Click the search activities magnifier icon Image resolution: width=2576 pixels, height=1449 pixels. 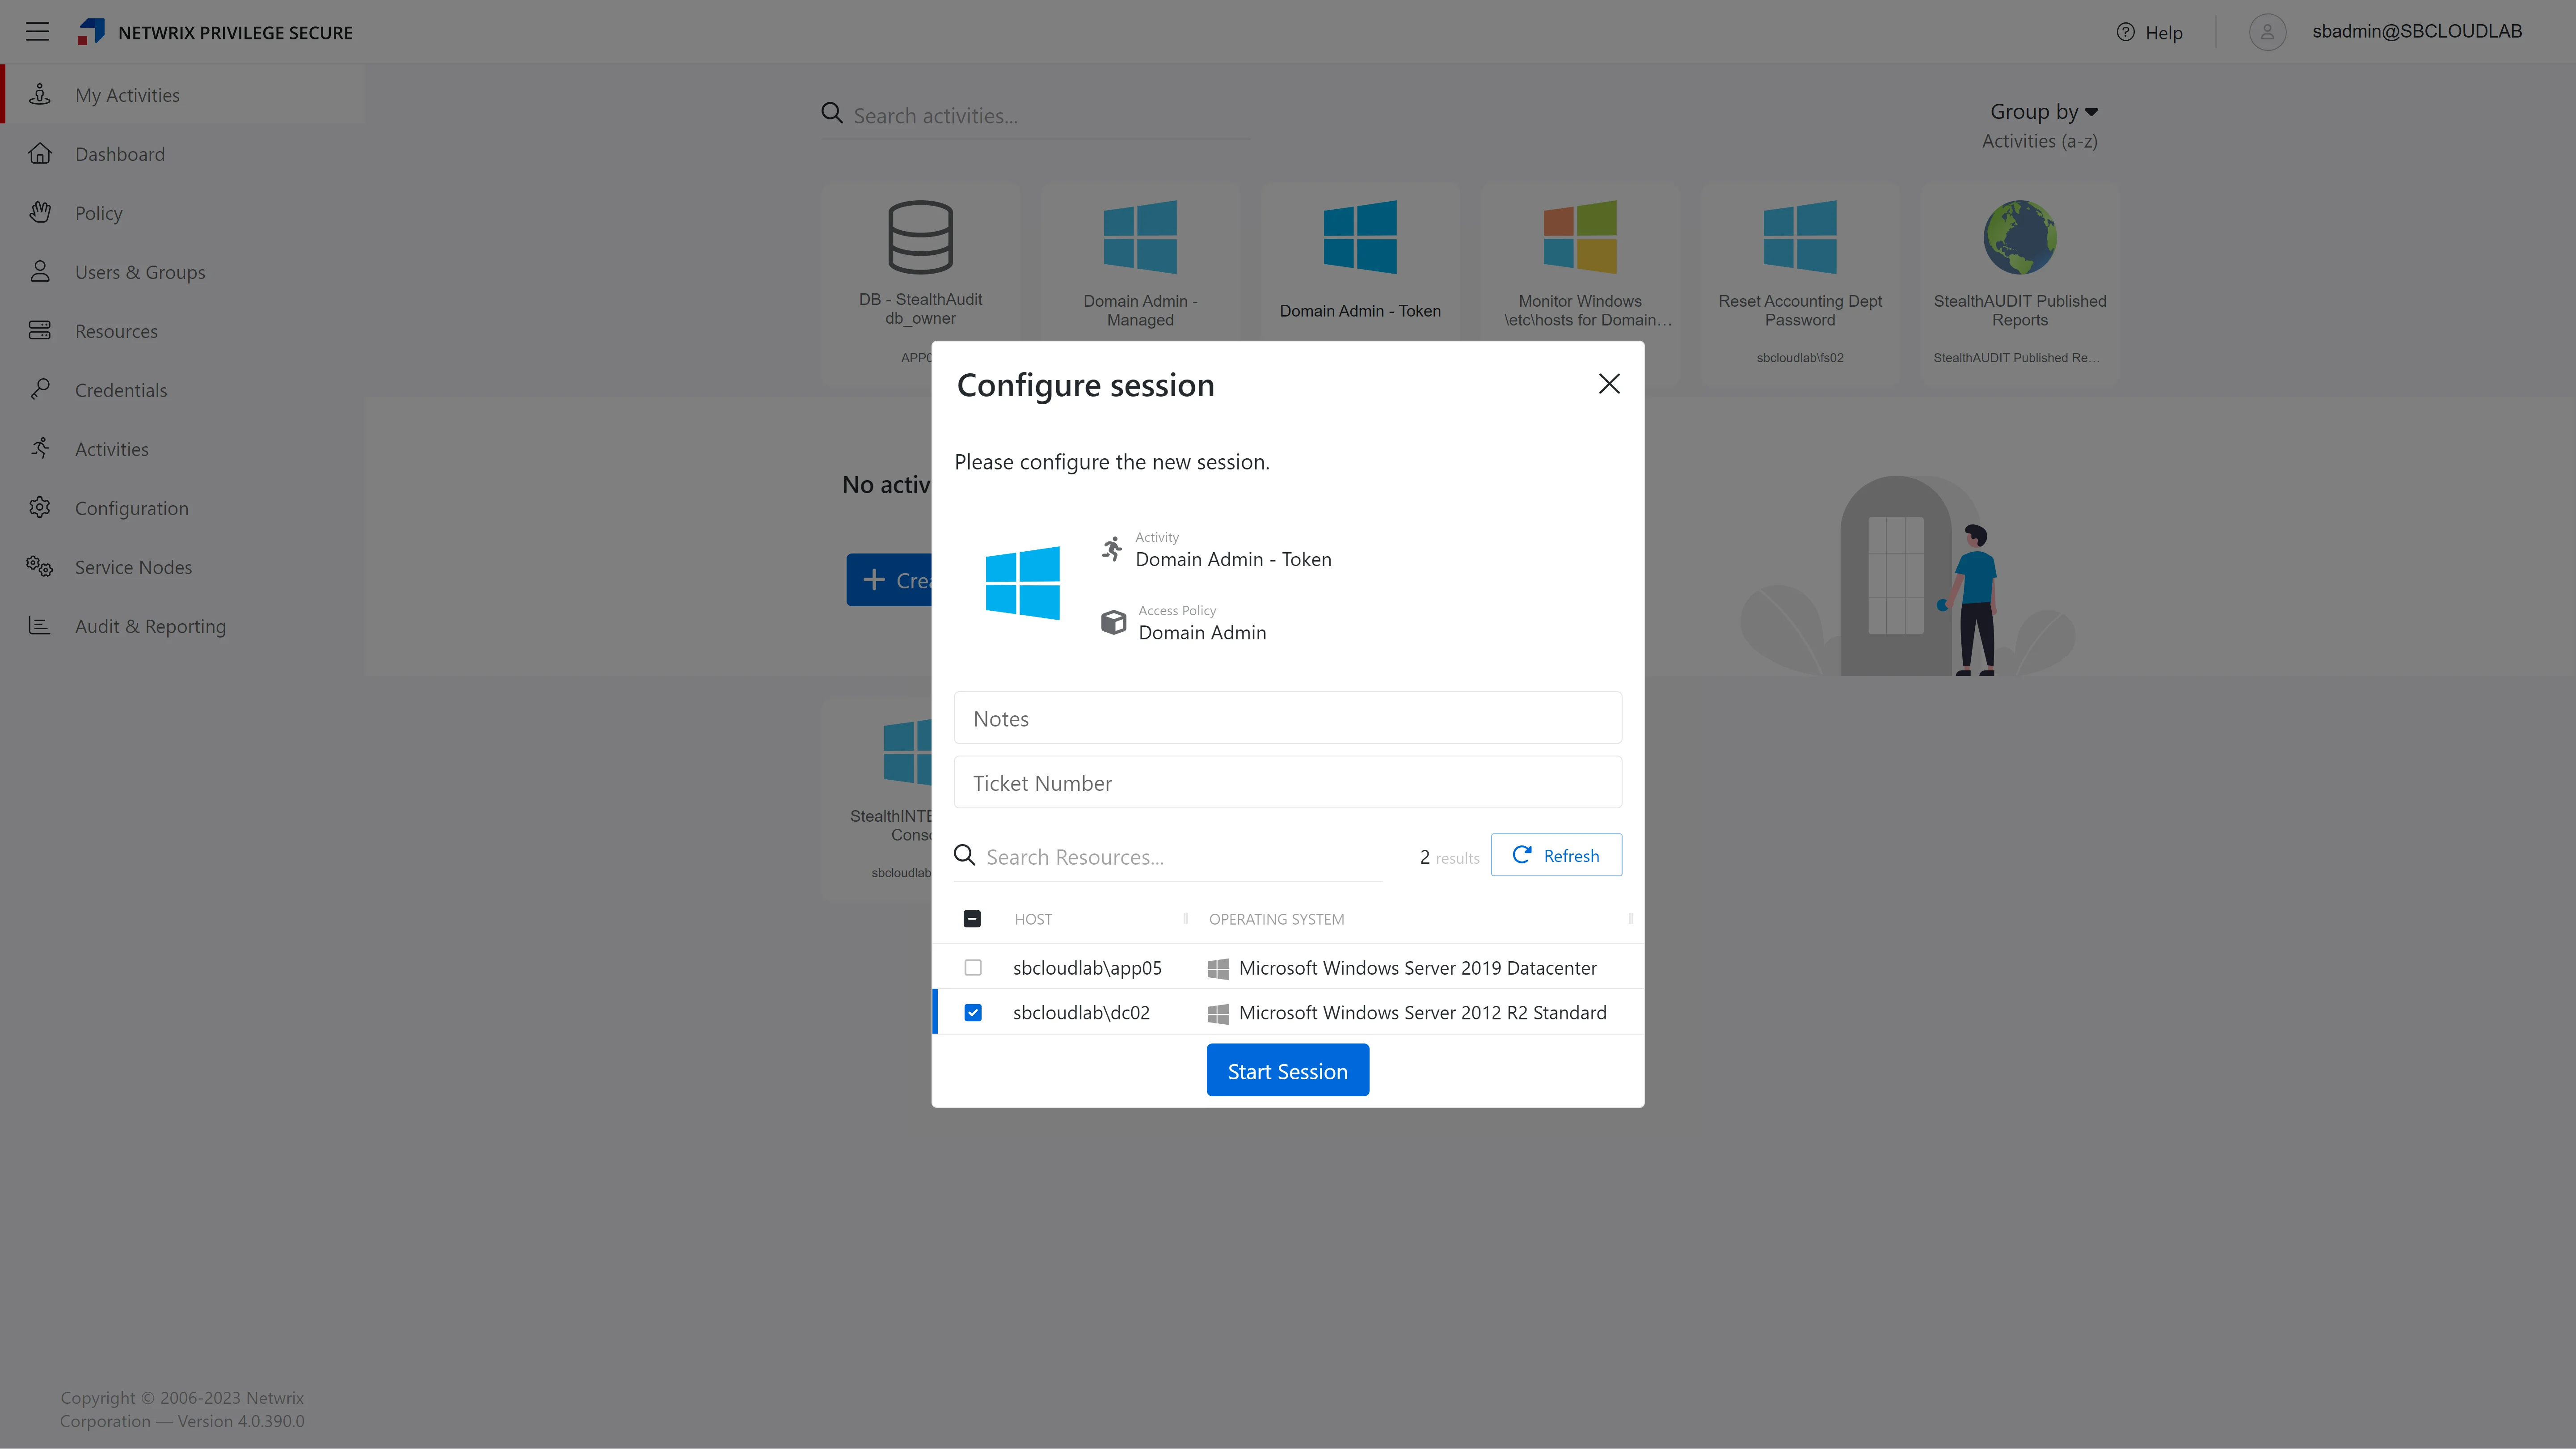point(832,114)
